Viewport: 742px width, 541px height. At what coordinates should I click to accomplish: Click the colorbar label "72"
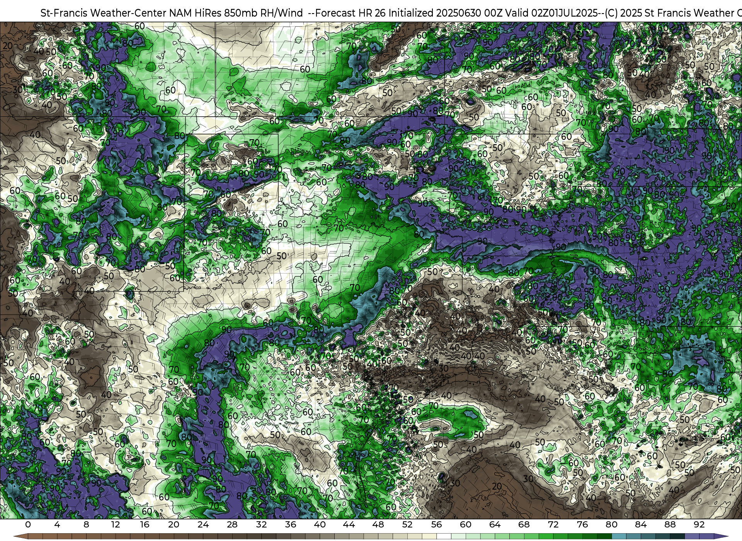click(x=553, y=525)
